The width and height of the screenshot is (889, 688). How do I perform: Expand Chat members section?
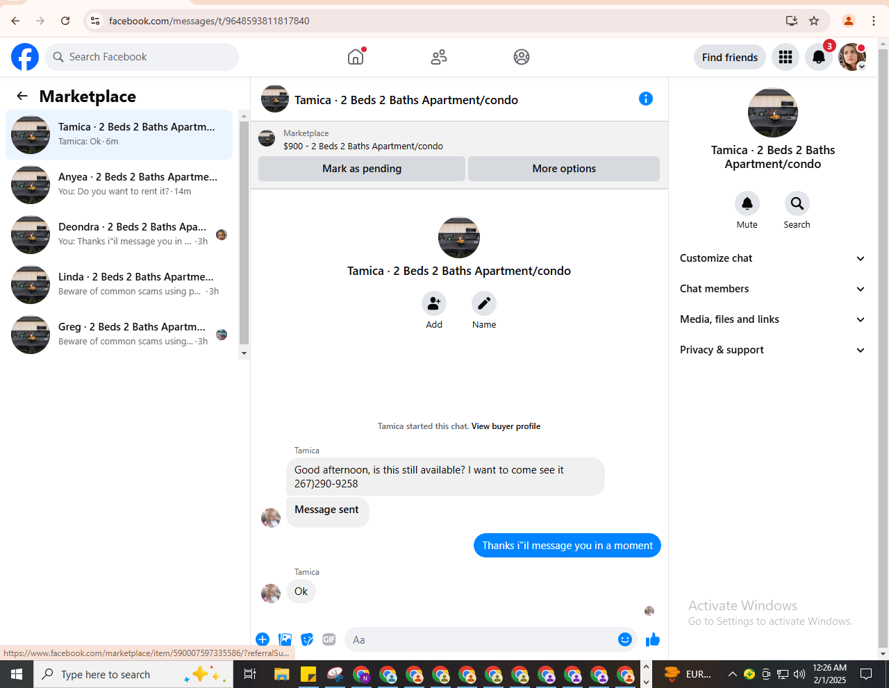772,289
